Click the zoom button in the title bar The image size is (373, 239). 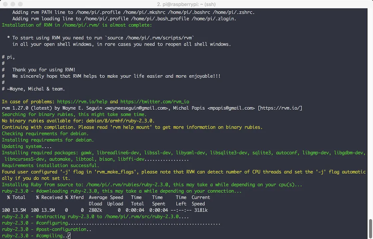pos(20,4)
